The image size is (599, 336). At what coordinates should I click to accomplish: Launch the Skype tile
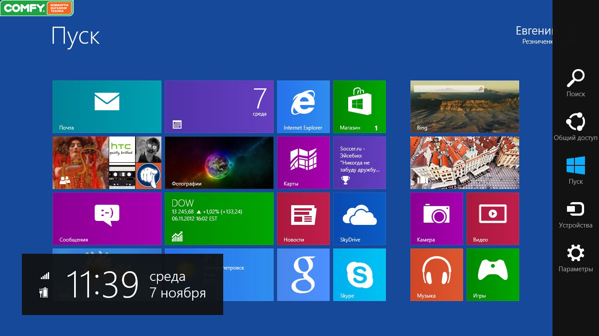click(x=360, y=275)
